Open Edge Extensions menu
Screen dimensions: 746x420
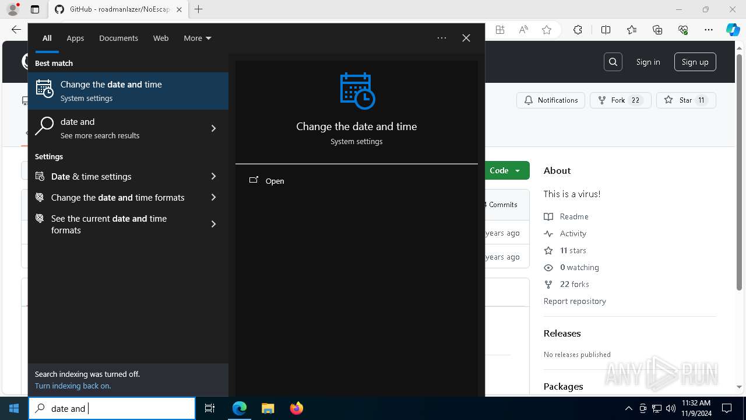(578, 30)
